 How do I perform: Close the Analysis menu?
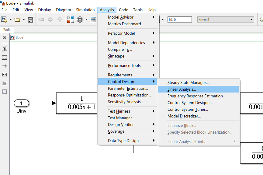[107, 10]
